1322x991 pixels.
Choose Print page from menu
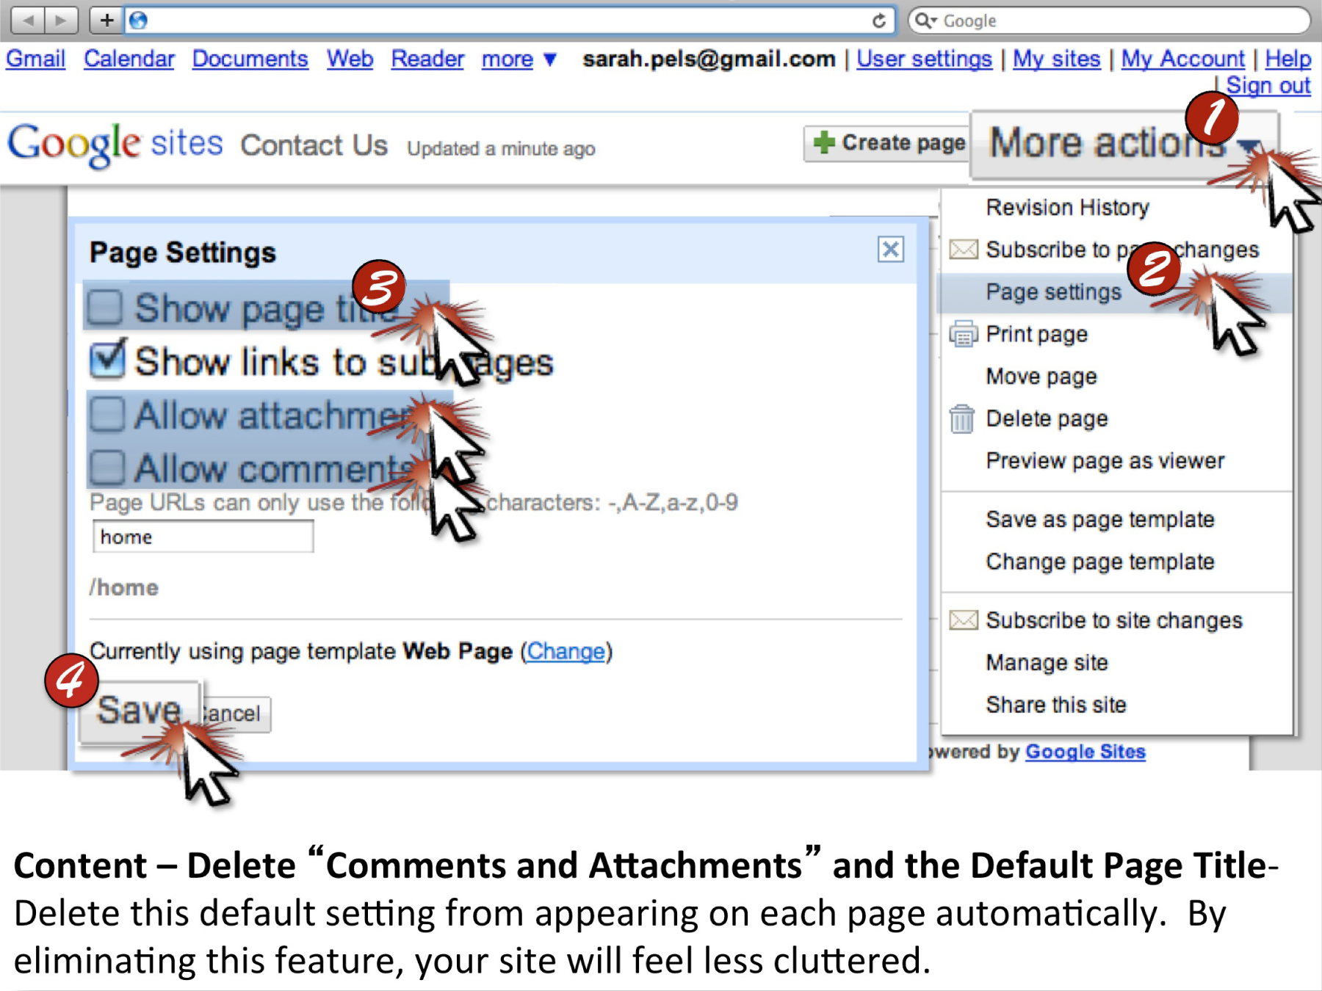pos(1036,334)
